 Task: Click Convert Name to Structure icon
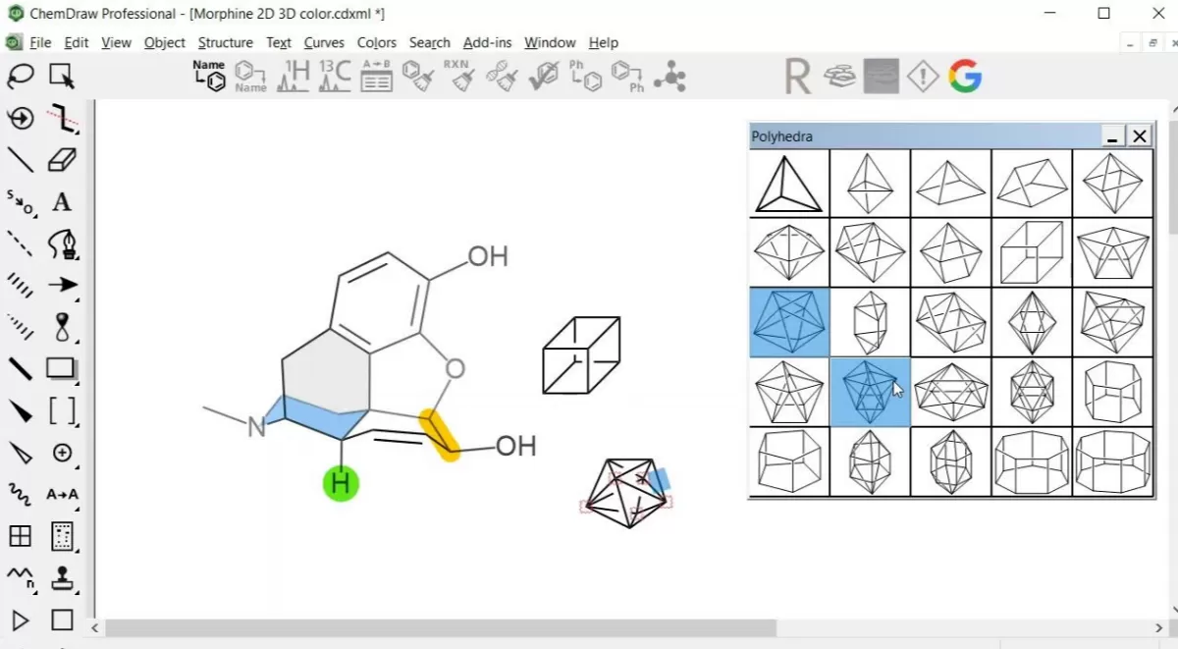[x=209, y=76]
